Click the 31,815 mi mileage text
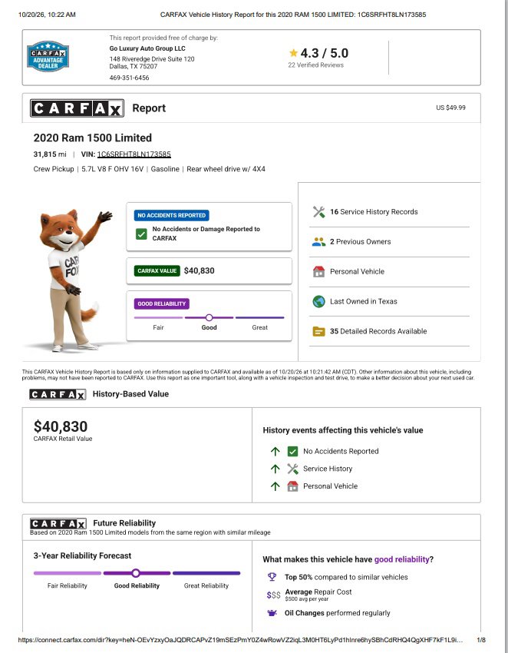Screen dimensions: 508x653 pos(50,154)
